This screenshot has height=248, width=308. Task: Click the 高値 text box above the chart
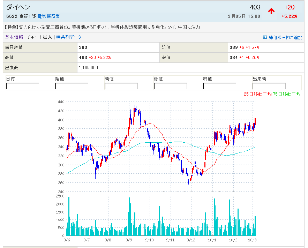[x=121, y=86]
